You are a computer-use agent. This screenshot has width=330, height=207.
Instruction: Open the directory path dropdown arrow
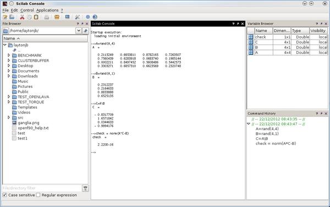[x=79, y=31]
